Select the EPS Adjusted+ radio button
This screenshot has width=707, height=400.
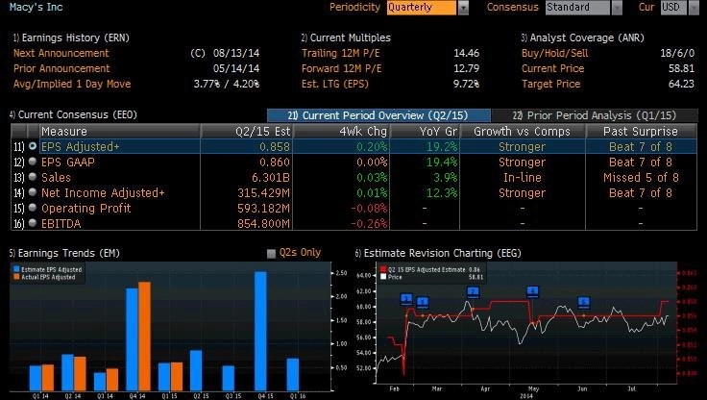[33, 146]
